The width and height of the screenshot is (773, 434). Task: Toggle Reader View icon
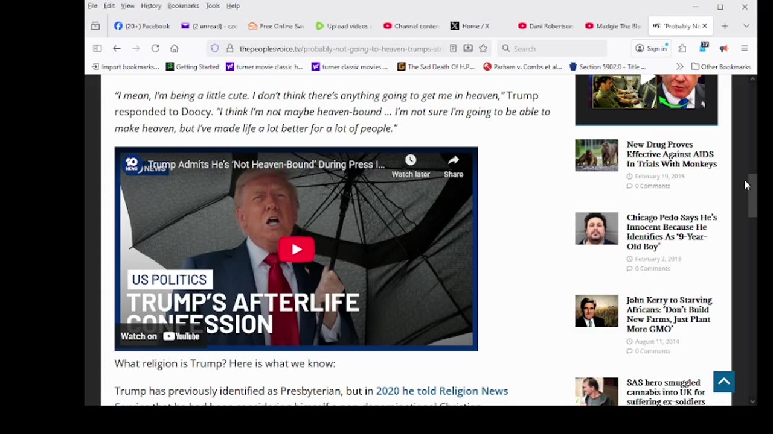(453, 48)
